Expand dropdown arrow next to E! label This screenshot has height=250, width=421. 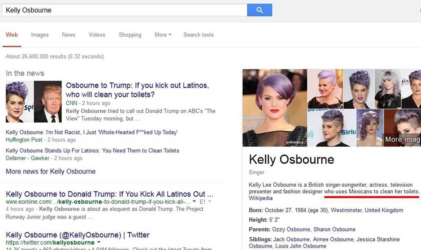tap(210, 201)
